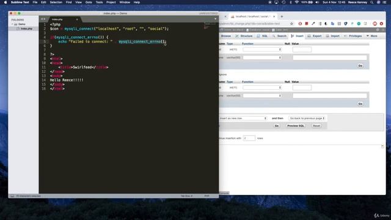Open Function dropdown for second int(11) row

262,87
